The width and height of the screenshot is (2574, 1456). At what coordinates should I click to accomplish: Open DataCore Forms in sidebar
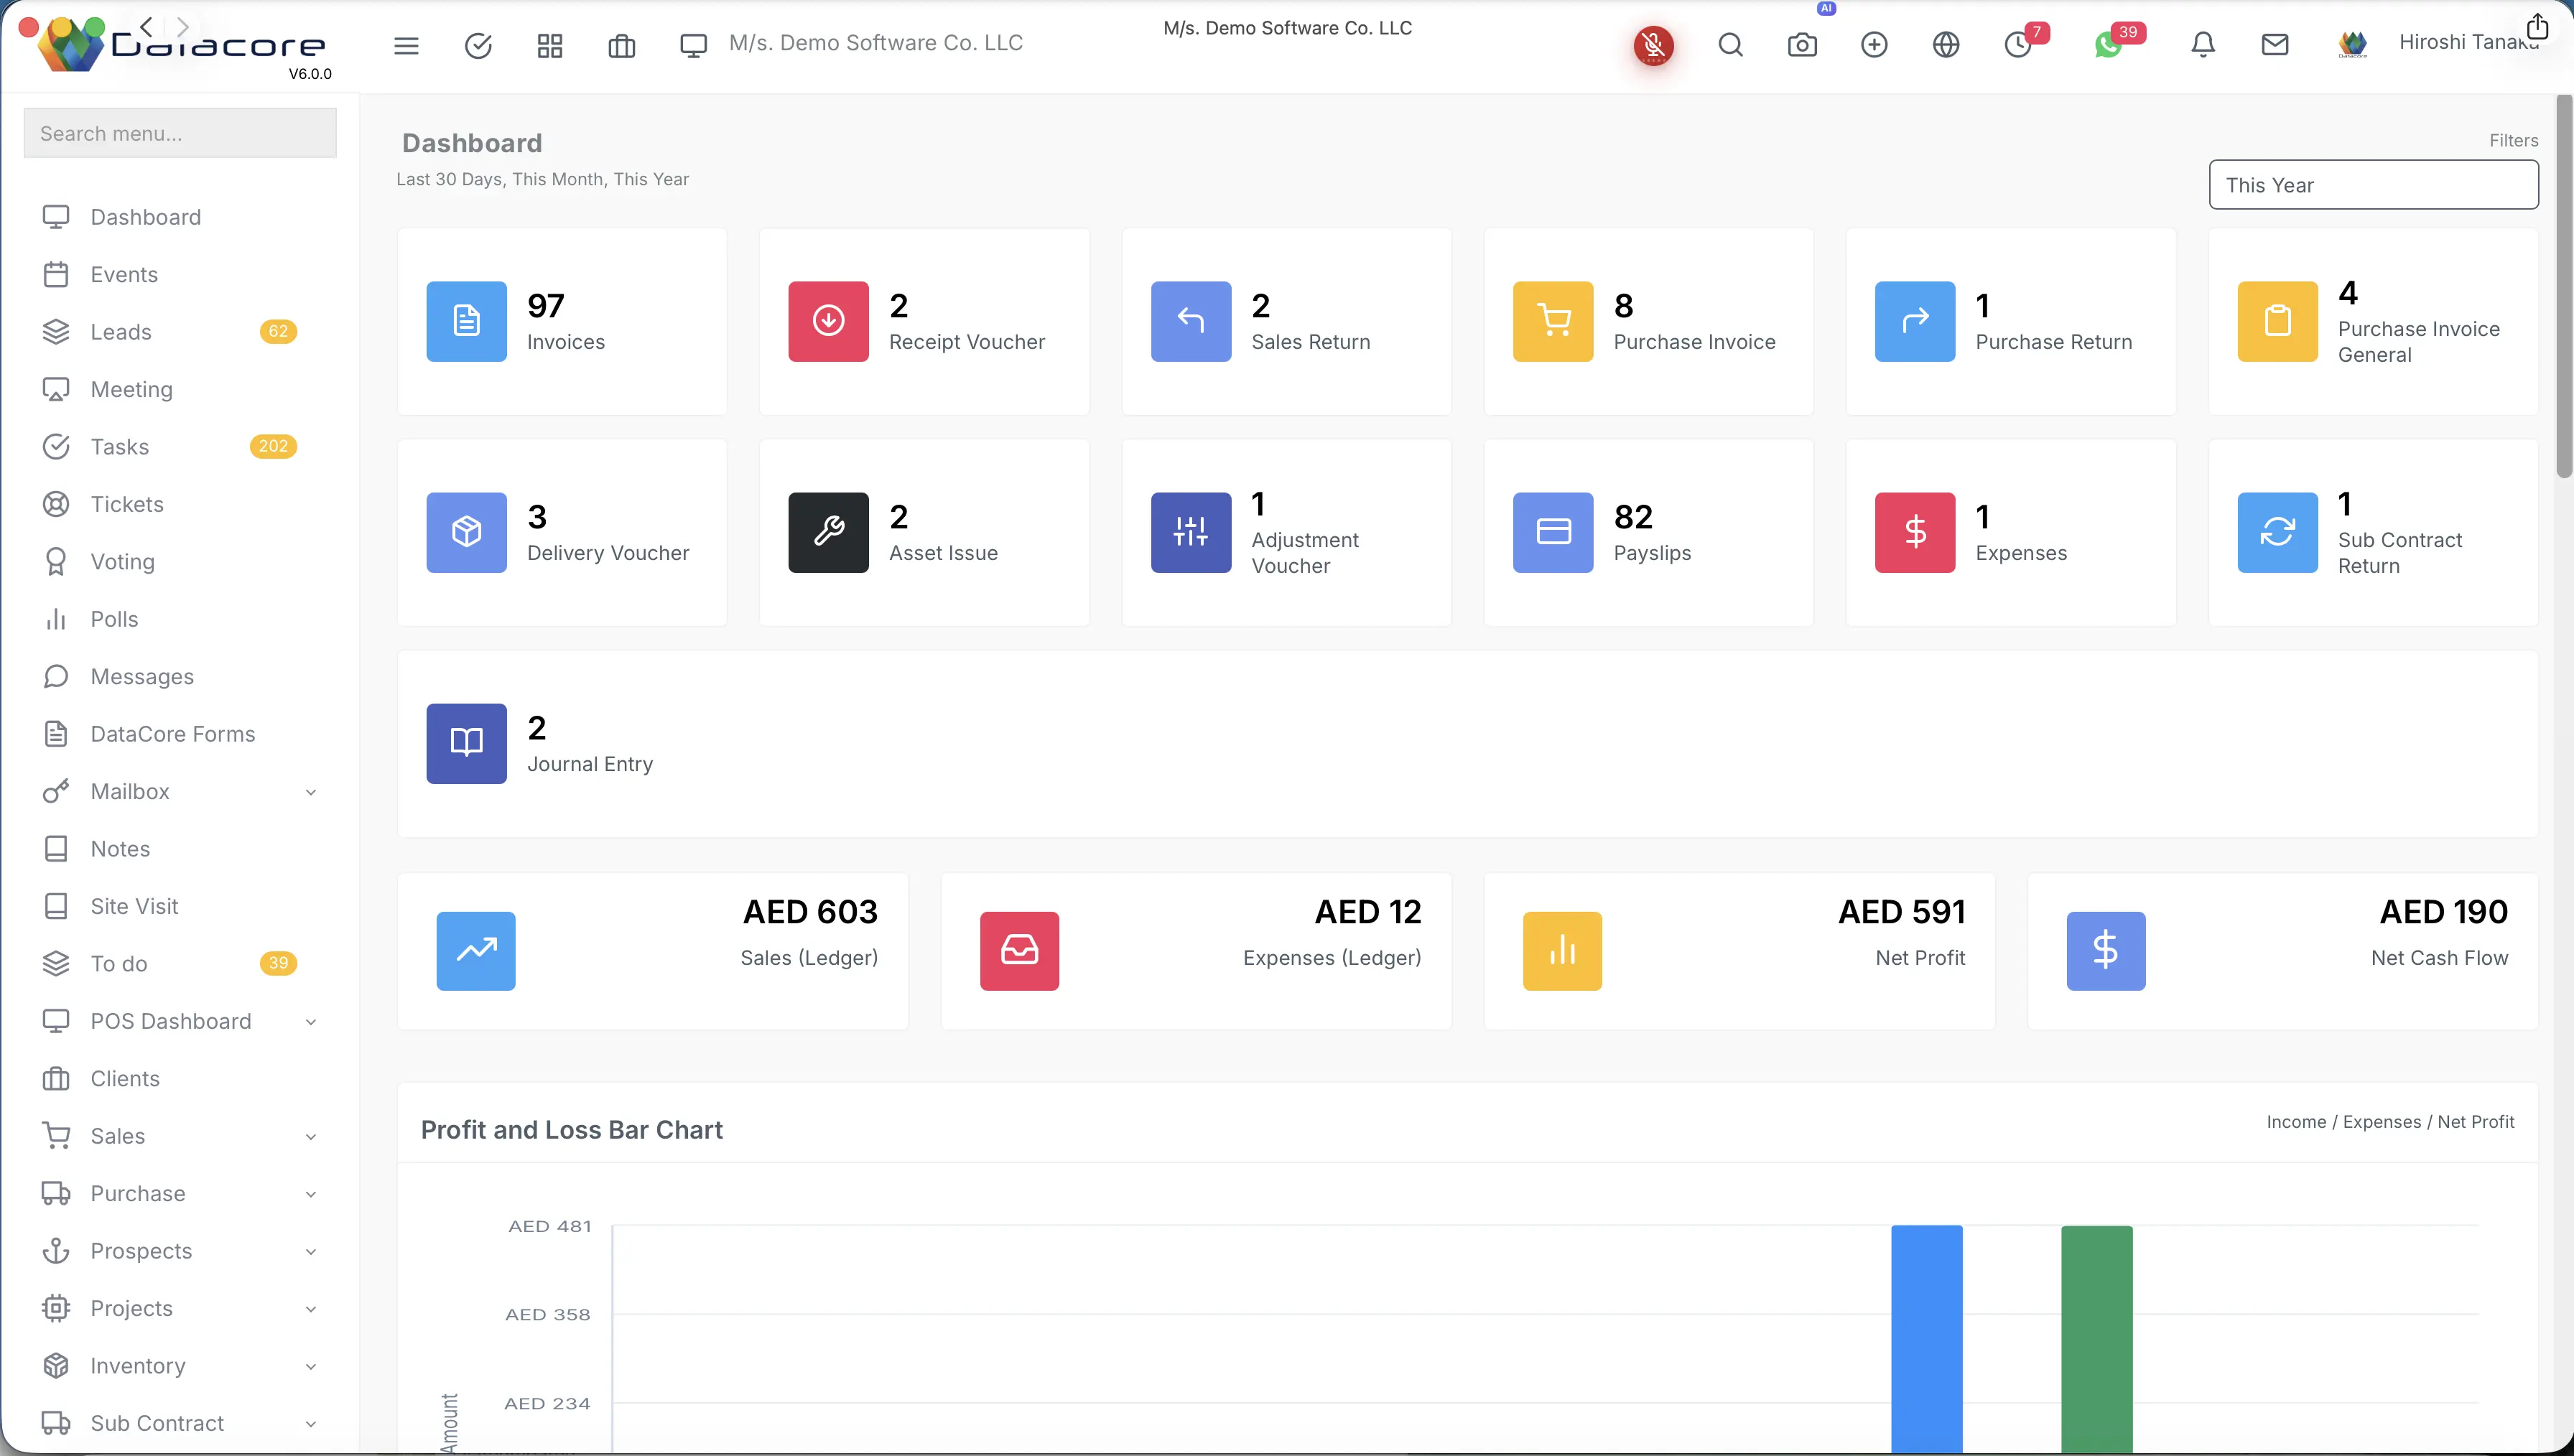coord(172,734)
